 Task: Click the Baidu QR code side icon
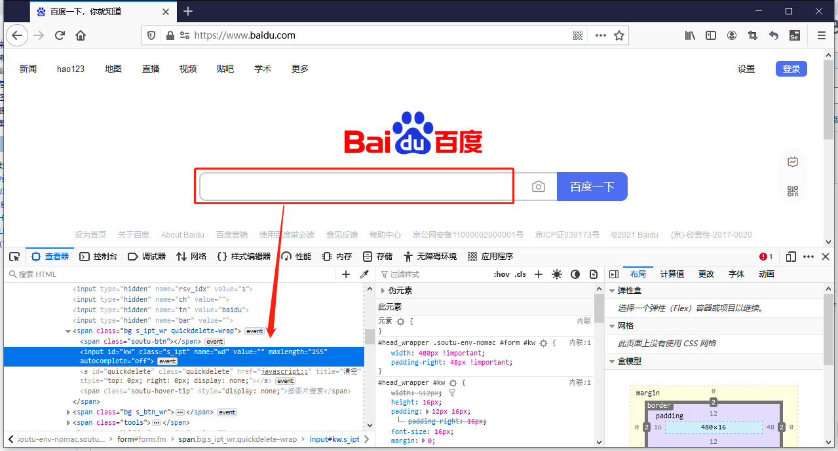click(793, 191)
